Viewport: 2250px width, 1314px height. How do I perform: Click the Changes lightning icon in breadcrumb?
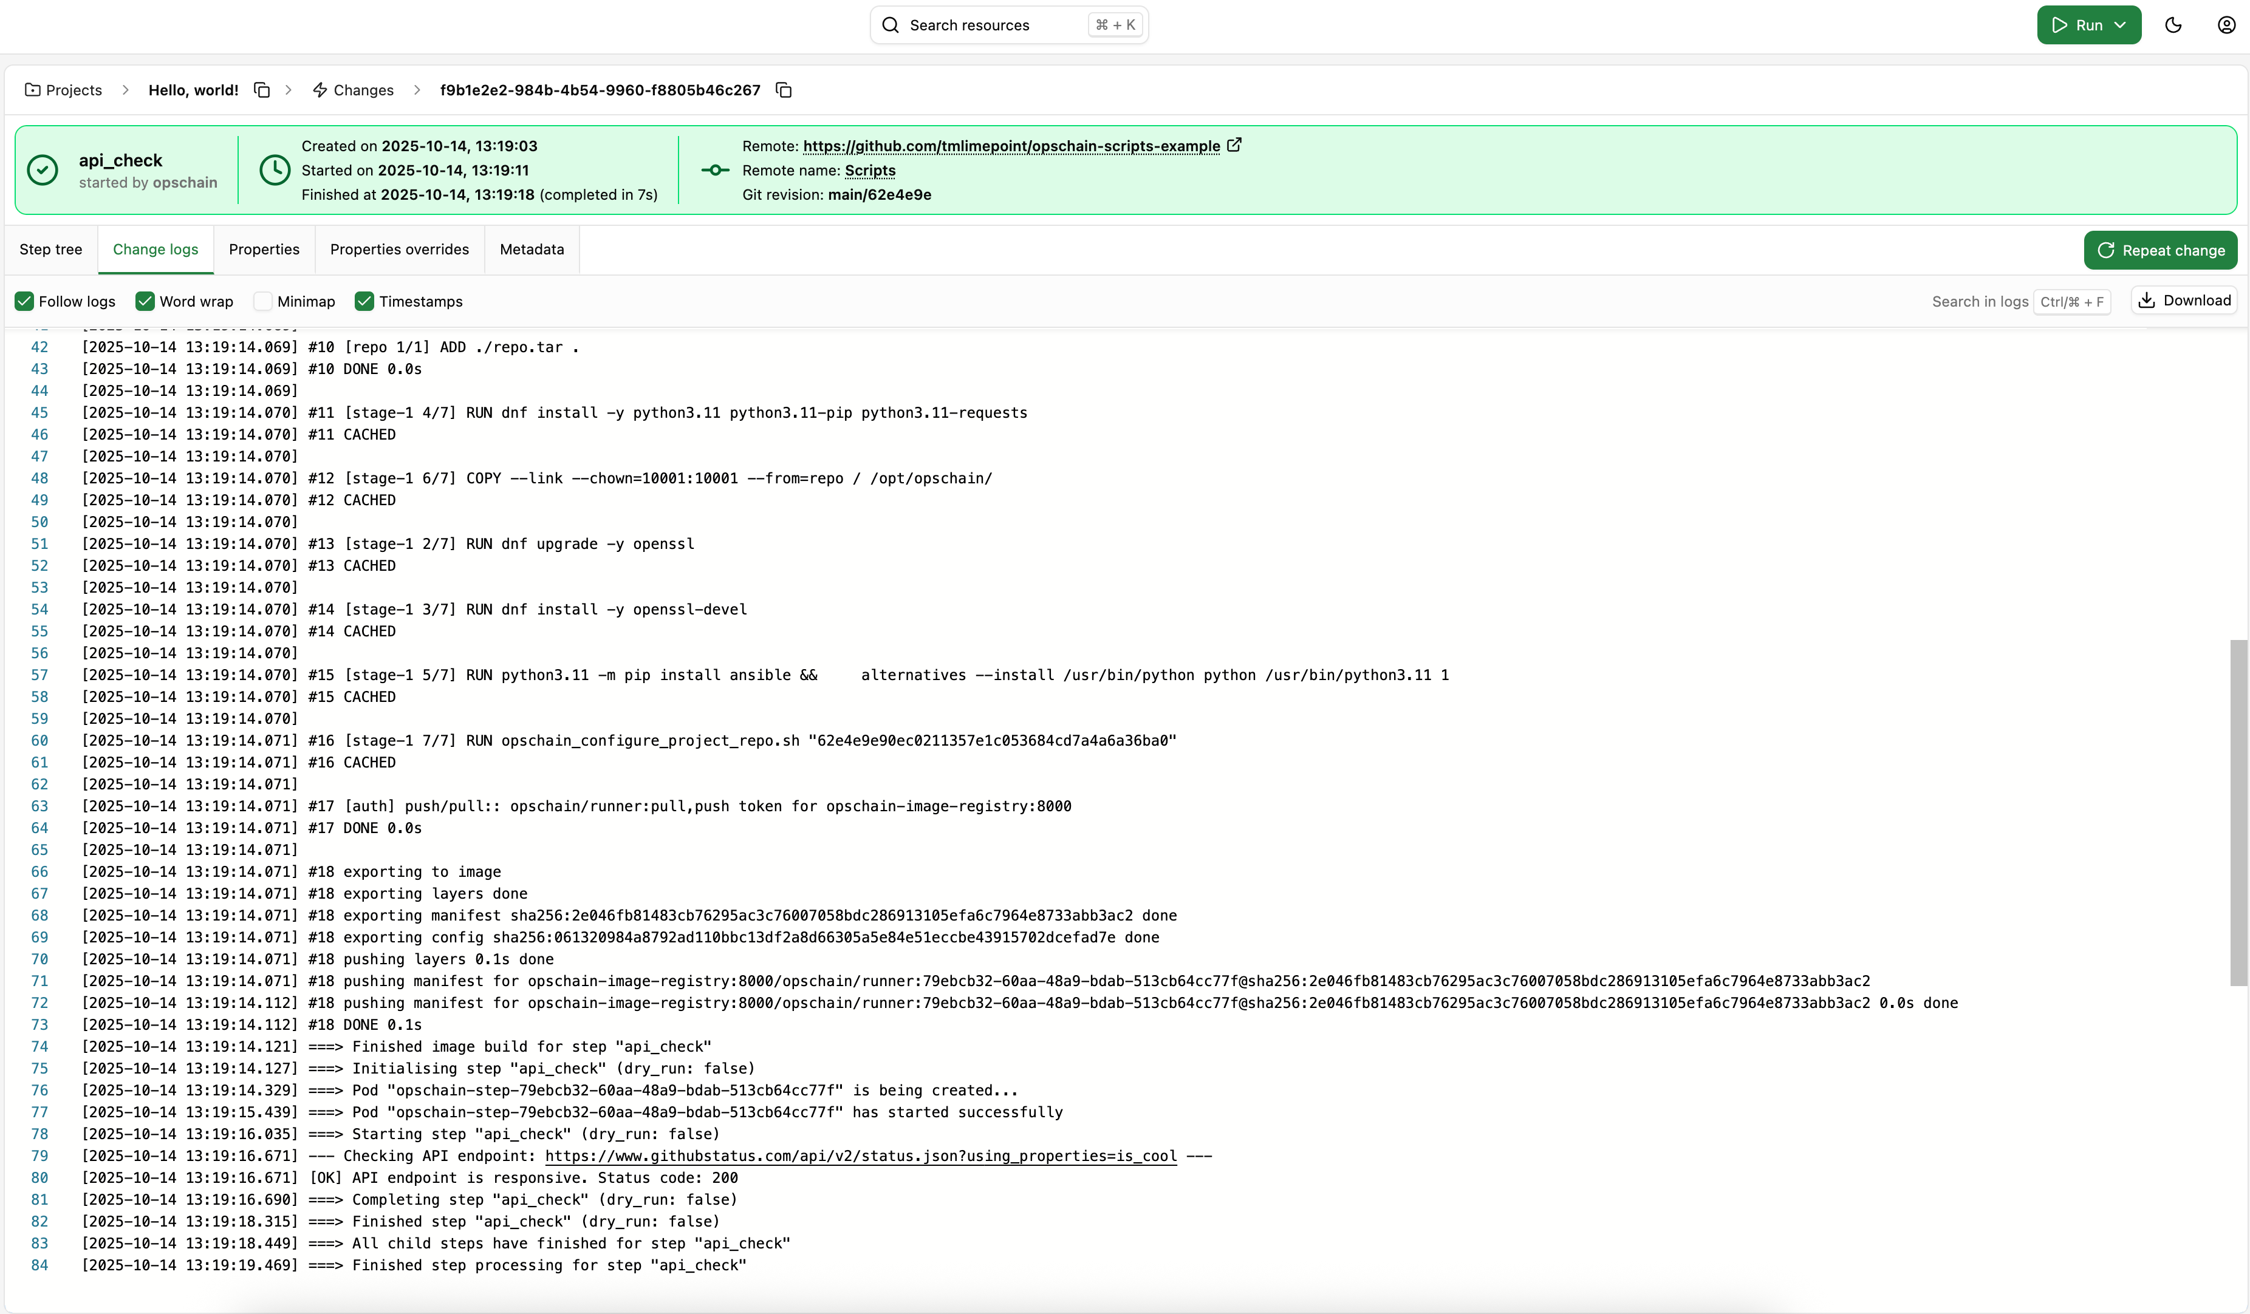point(320,89)
